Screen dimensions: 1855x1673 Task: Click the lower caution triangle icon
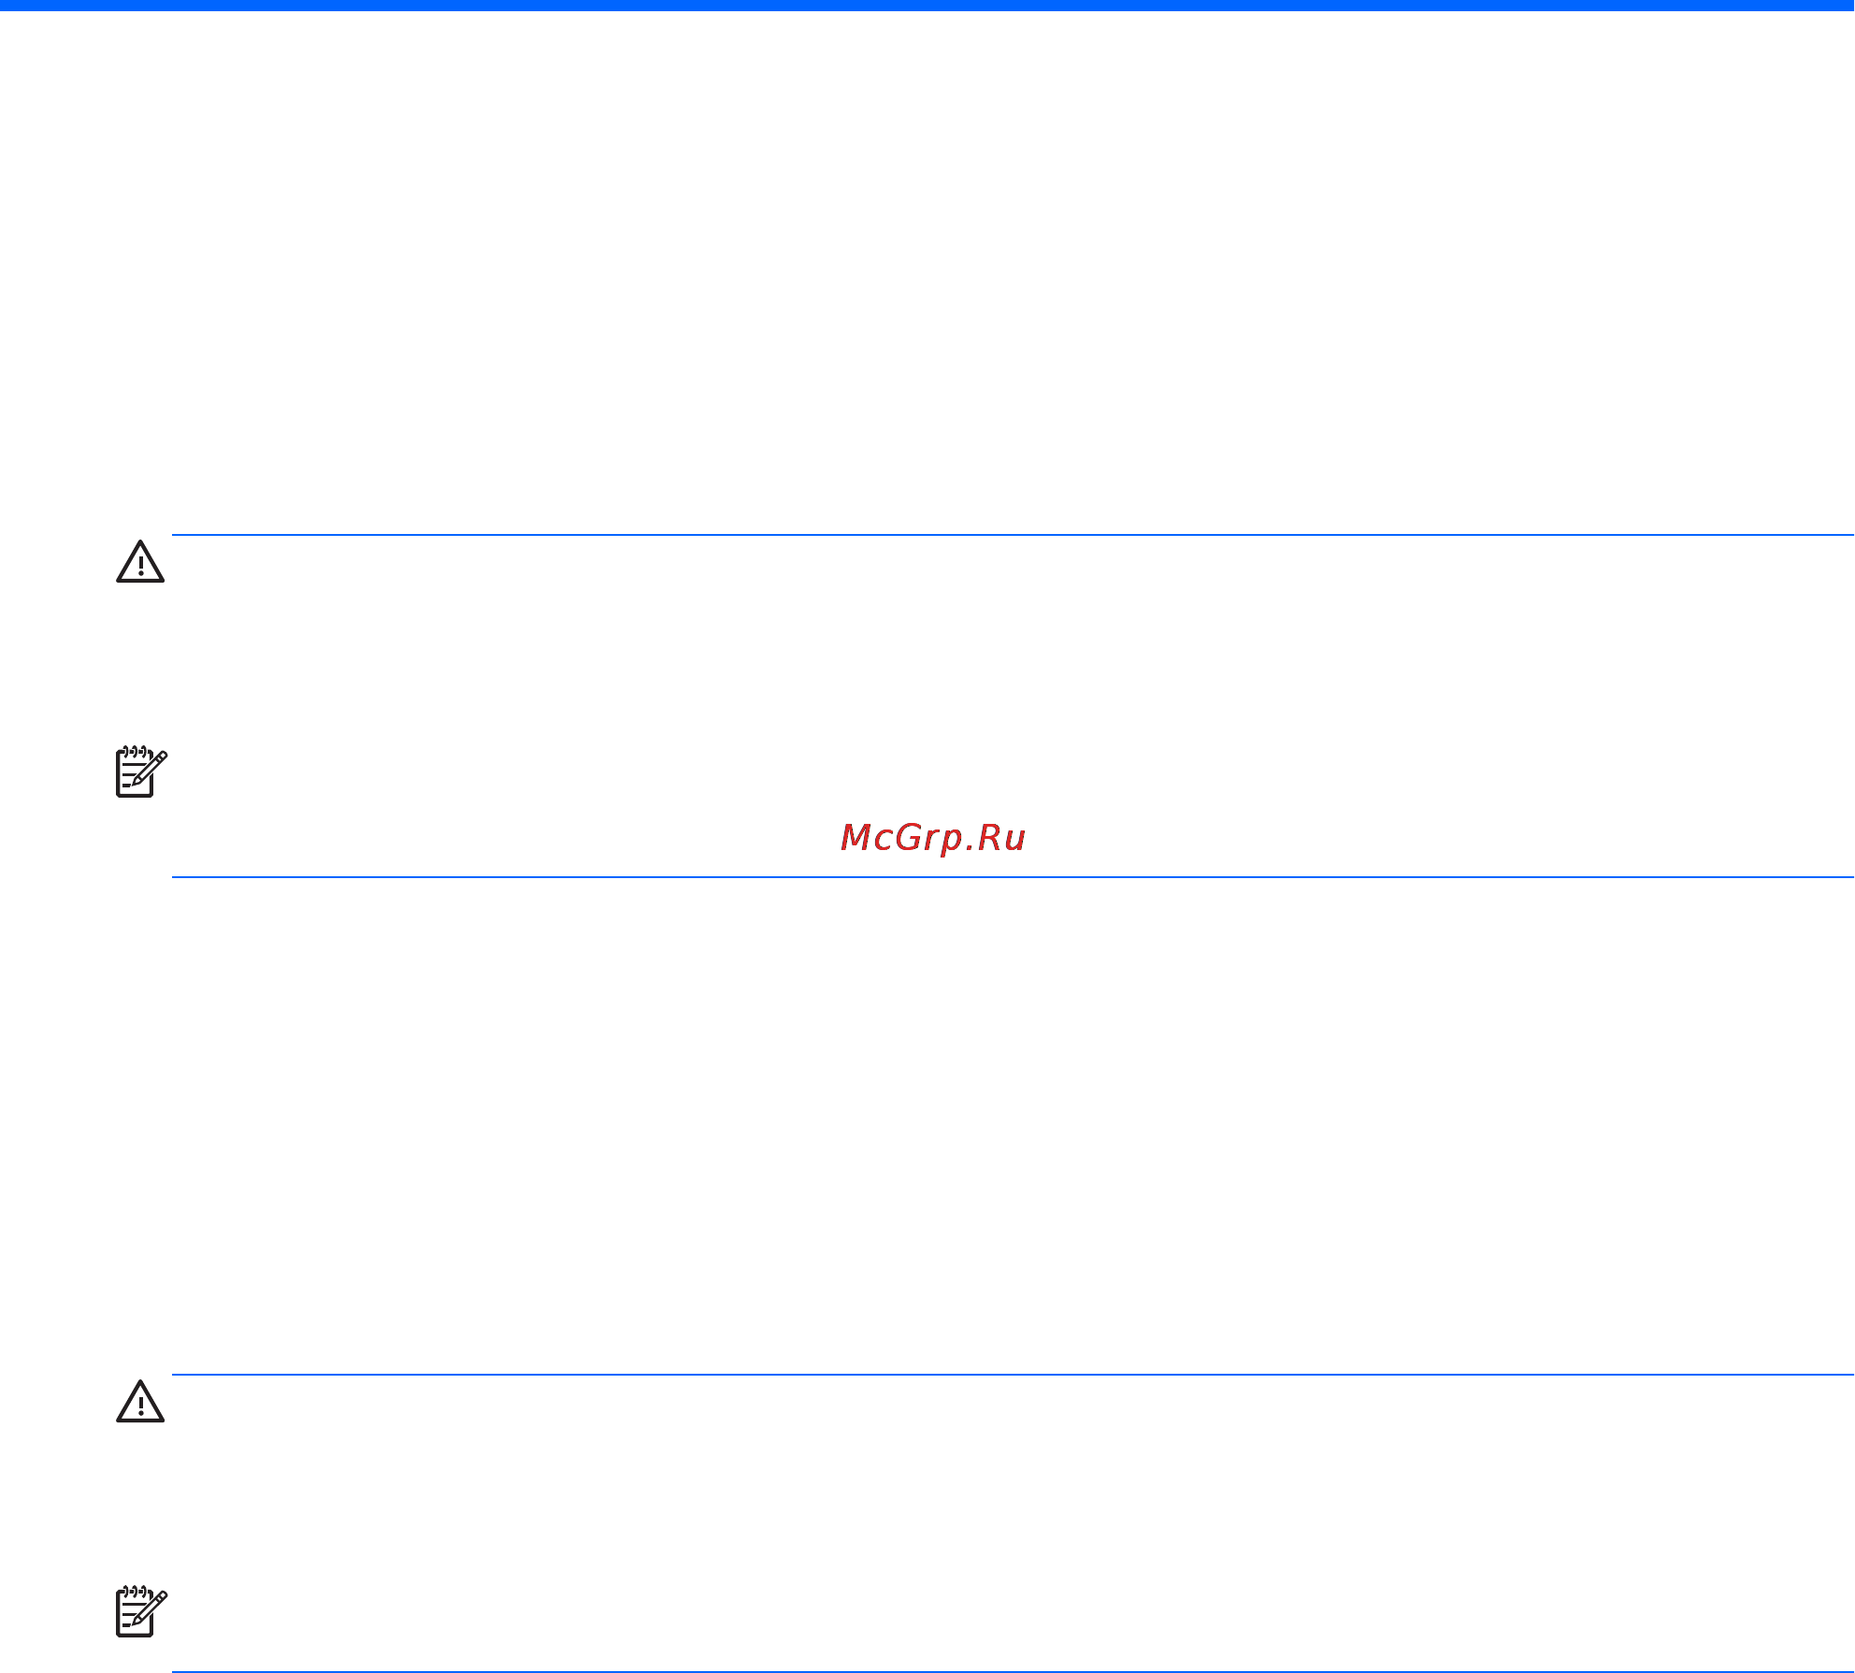tap(140, 1401)
